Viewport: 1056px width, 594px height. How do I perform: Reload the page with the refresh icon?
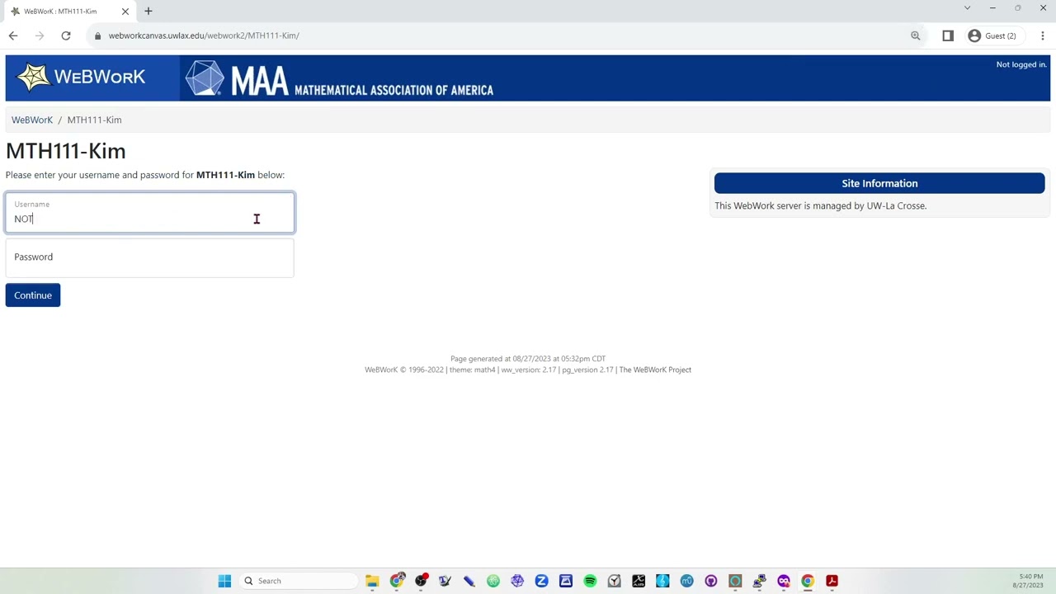coord(66,35)
